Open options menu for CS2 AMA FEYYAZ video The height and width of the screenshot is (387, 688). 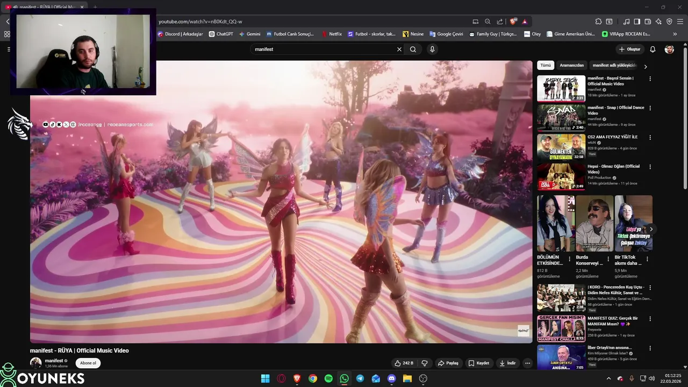click(x=650, y=138)
